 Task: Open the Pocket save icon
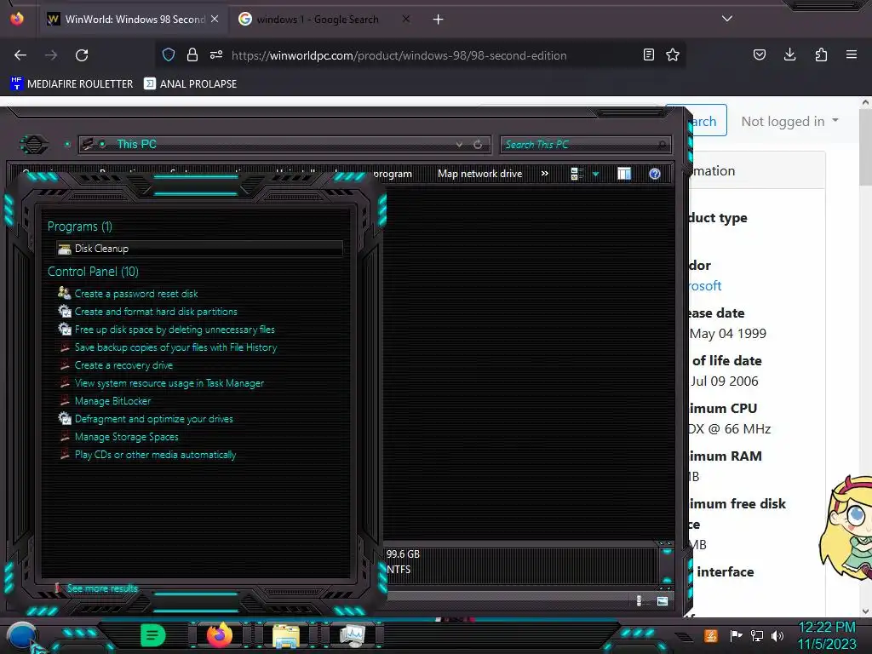[759, 54]
